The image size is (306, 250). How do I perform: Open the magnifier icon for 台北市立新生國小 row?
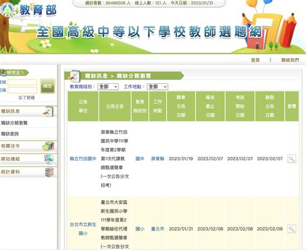[x=292, y=229]
